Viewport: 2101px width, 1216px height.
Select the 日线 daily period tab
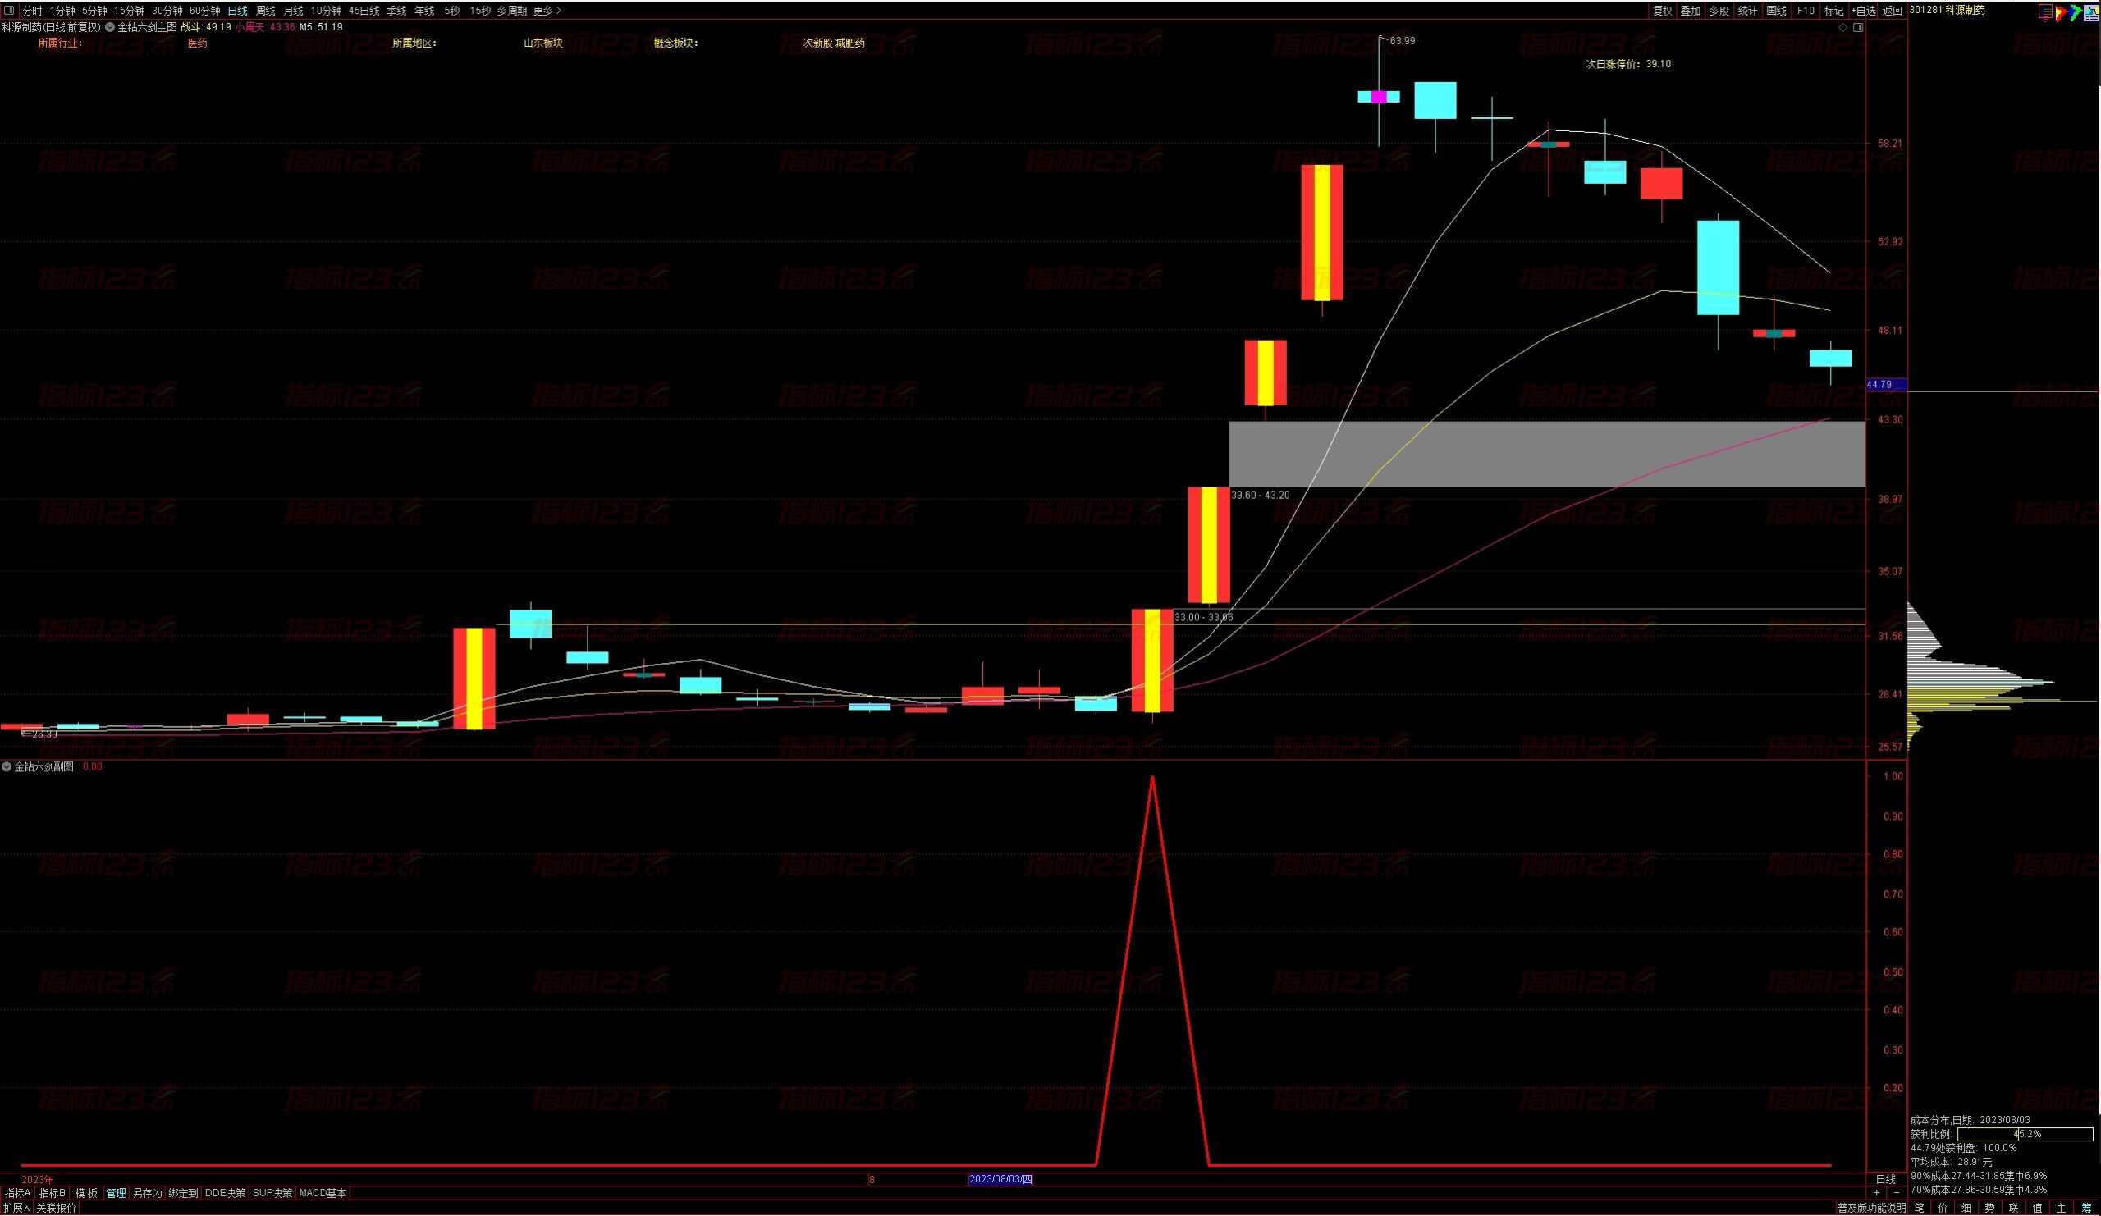tap(238, 11)
